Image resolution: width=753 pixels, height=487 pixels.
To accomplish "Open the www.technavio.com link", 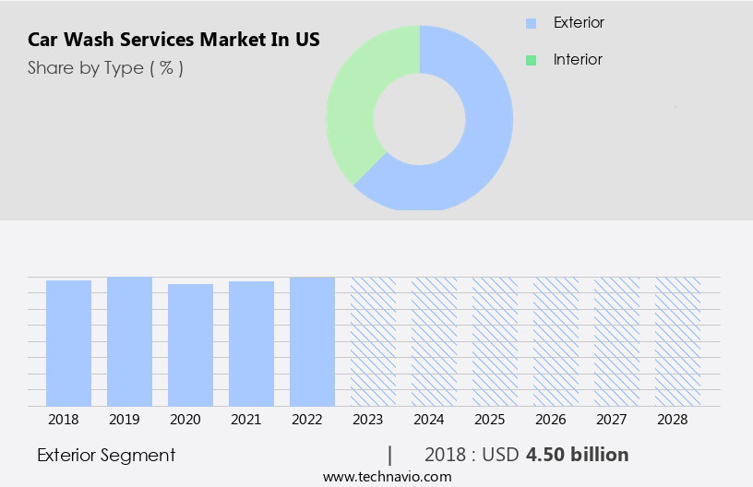I will click(x=387, y=477).
